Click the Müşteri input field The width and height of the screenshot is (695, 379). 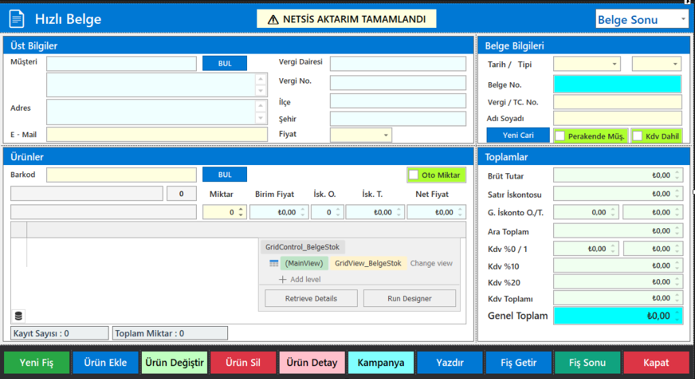coord(121,63)
